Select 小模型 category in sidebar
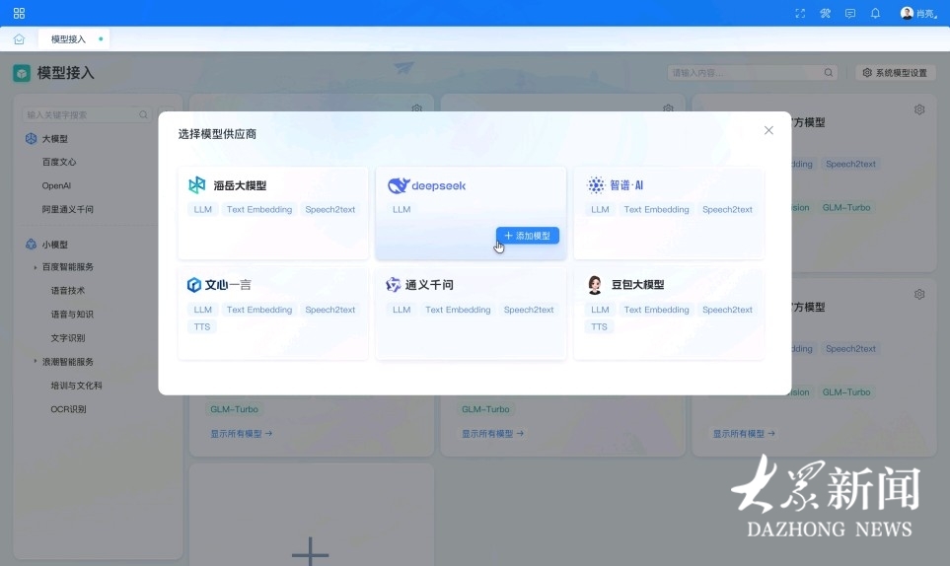This screenshot has width=950, height=566. click(54, 245)
